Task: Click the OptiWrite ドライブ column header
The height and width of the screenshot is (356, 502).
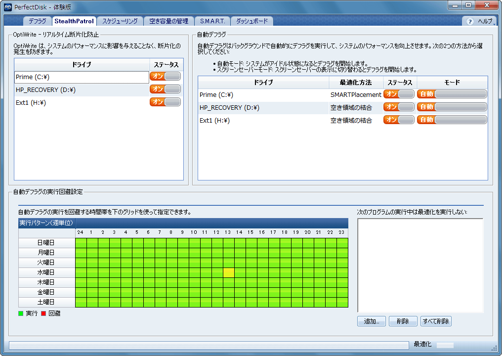Action: pos(82,64)
